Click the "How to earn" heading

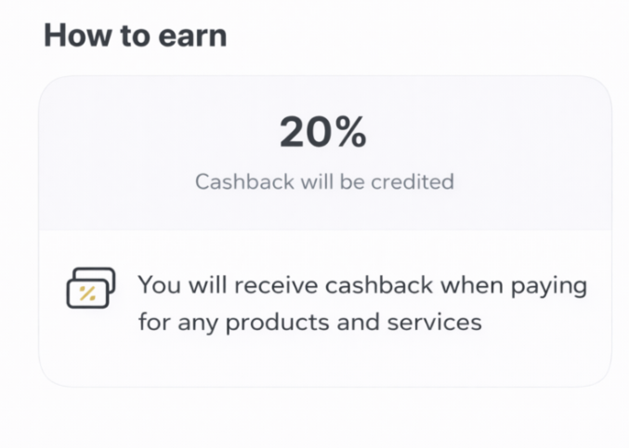(x=136, y=36)
